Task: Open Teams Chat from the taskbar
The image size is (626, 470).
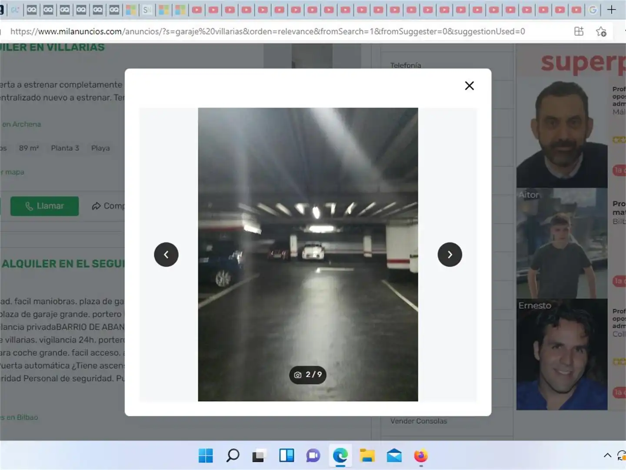Action: [313, 456]
